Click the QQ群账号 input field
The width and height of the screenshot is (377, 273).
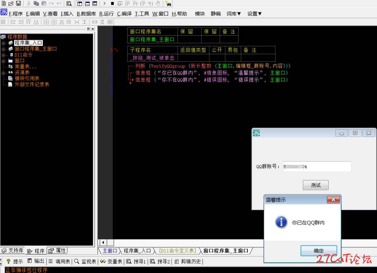tap(317, 166)
